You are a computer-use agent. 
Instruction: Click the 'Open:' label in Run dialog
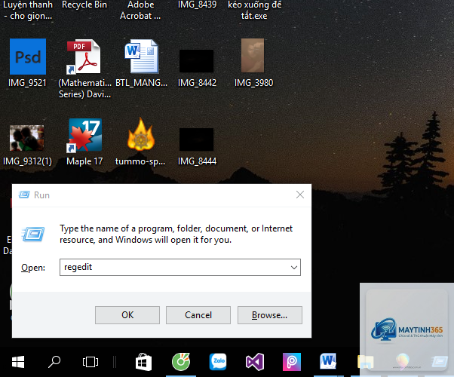point(33,268)
